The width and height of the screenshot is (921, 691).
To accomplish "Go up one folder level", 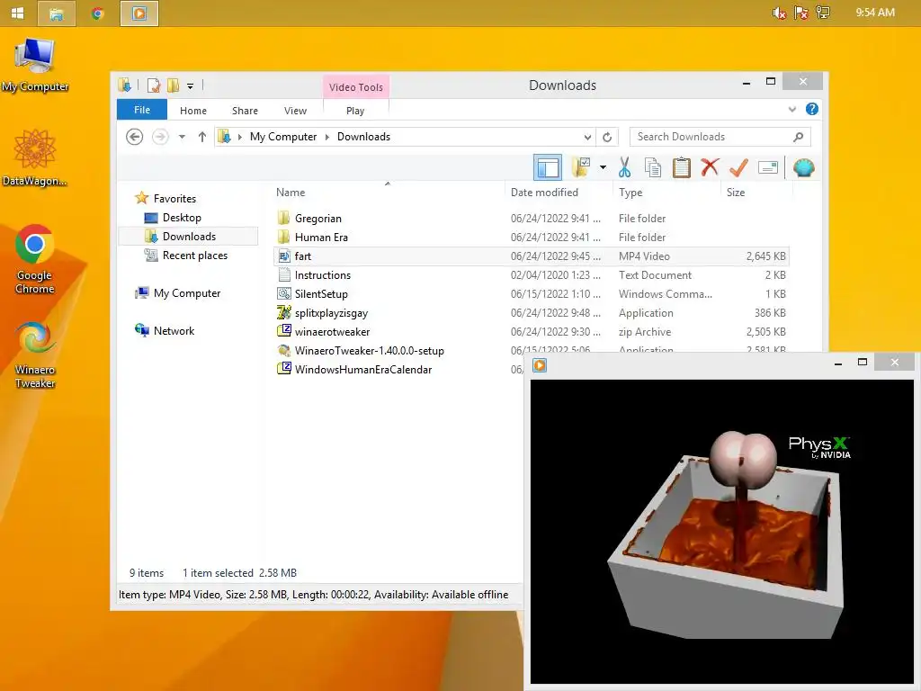I will click(x=202, y=137).
